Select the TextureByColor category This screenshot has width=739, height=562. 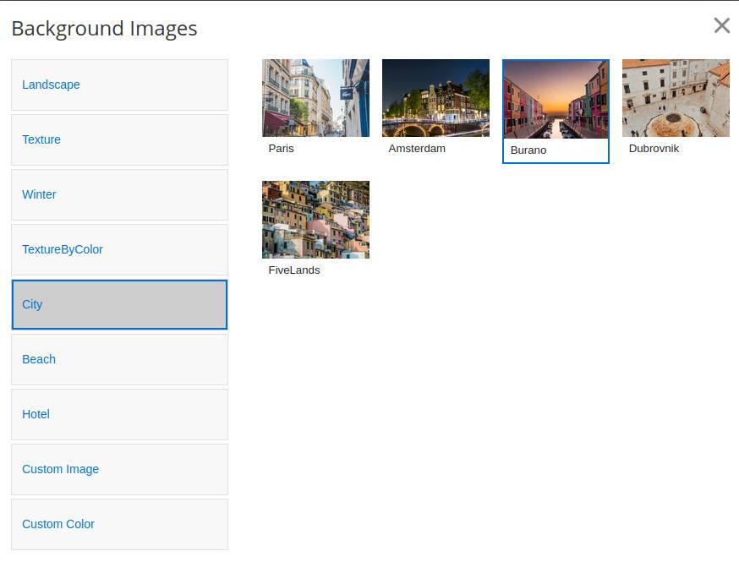[119, 249]
